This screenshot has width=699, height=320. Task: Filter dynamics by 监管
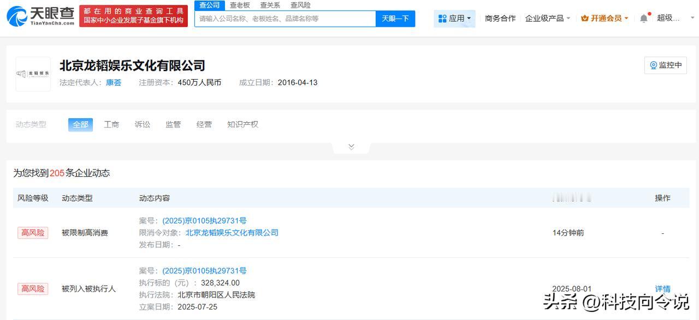[173, 124]
